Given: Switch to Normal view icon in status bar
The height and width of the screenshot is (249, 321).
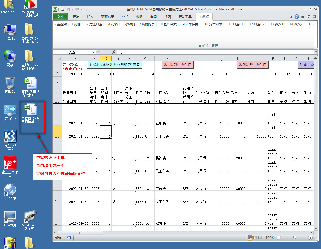Looking at the screenshot, I should point(250,238).
